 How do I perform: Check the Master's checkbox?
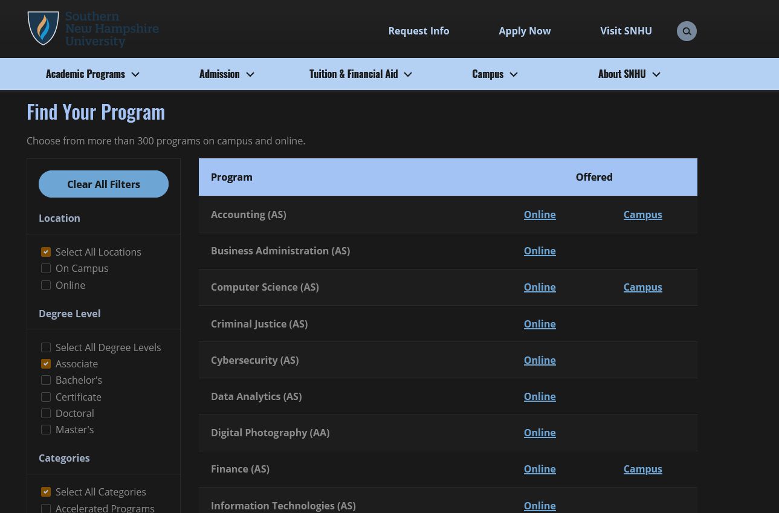click(46, 430)
